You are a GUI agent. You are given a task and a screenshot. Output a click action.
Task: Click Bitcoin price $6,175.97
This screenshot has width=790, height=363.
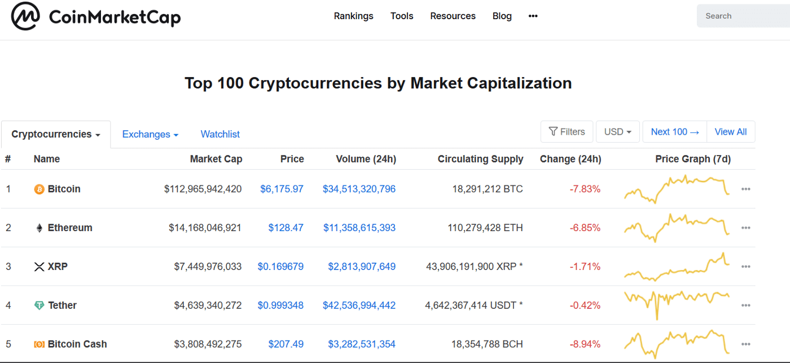click(x=282, y=189)
